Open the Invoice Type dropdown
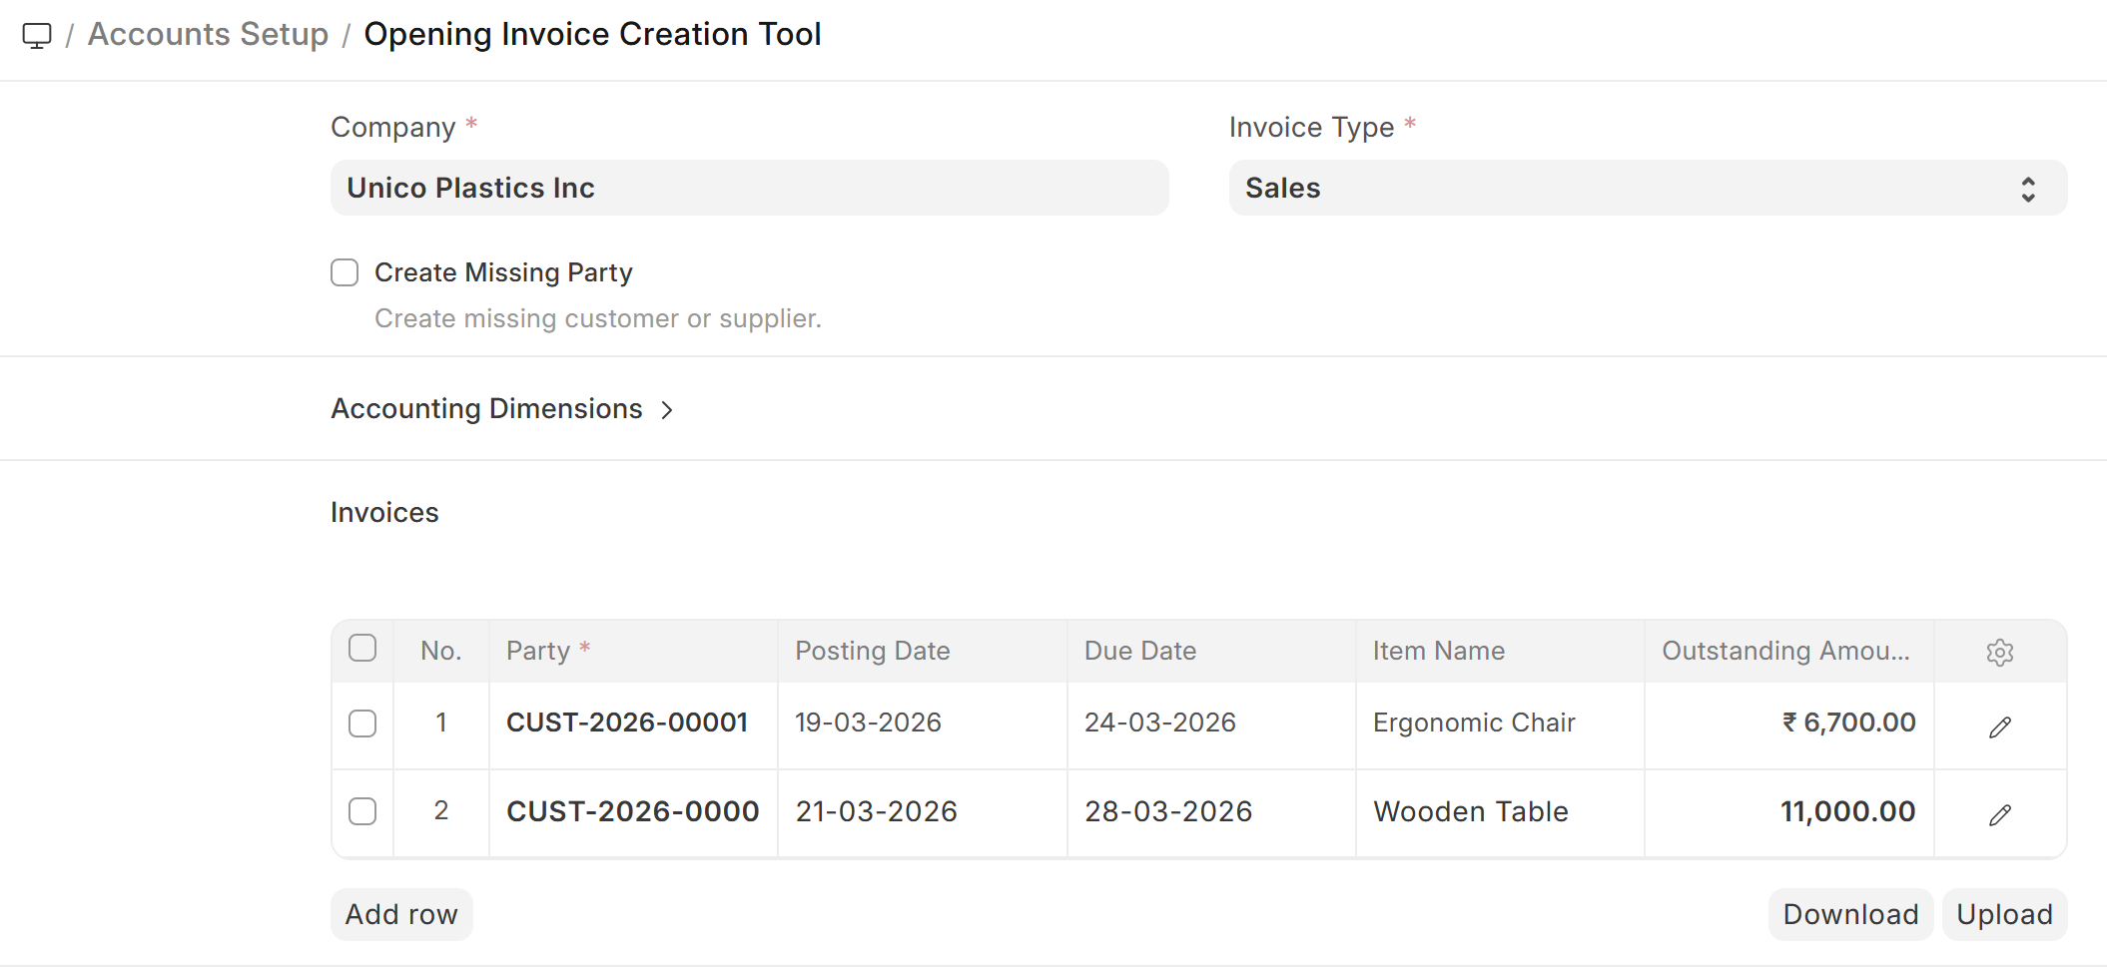 tap(1647, 188)
